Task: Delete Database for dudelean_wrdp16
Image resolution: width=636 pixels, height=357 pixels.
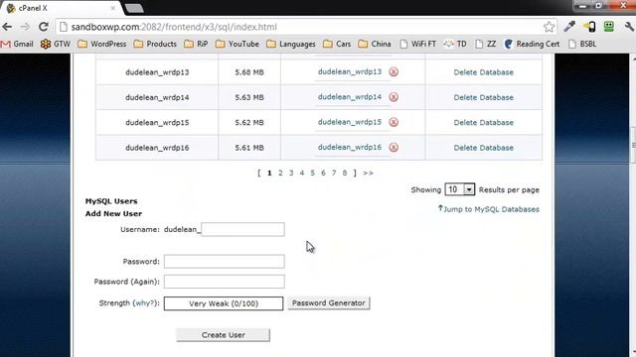Action: (484, 148)
